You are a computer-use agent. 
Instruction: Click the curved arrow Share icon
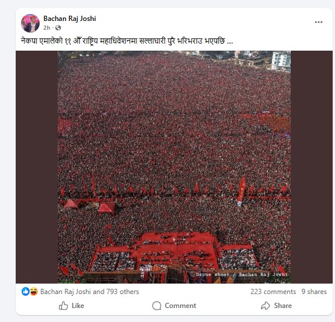tap(266, 306)
